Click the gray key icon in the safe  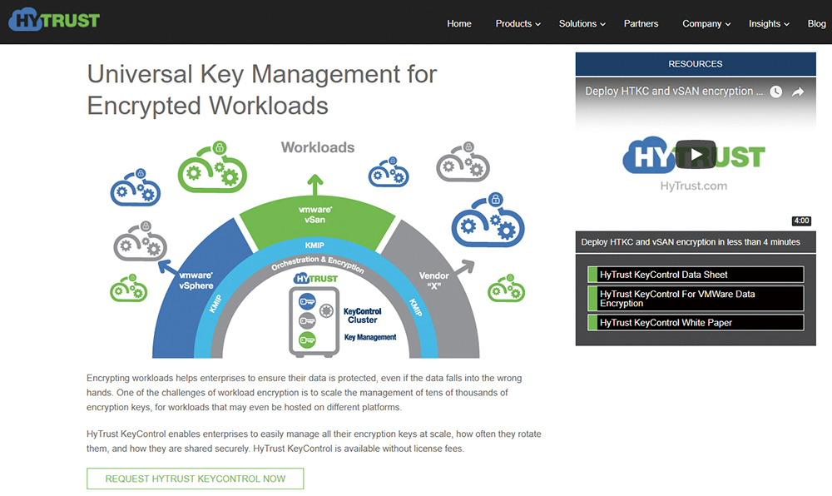click(x=307, y=320)
